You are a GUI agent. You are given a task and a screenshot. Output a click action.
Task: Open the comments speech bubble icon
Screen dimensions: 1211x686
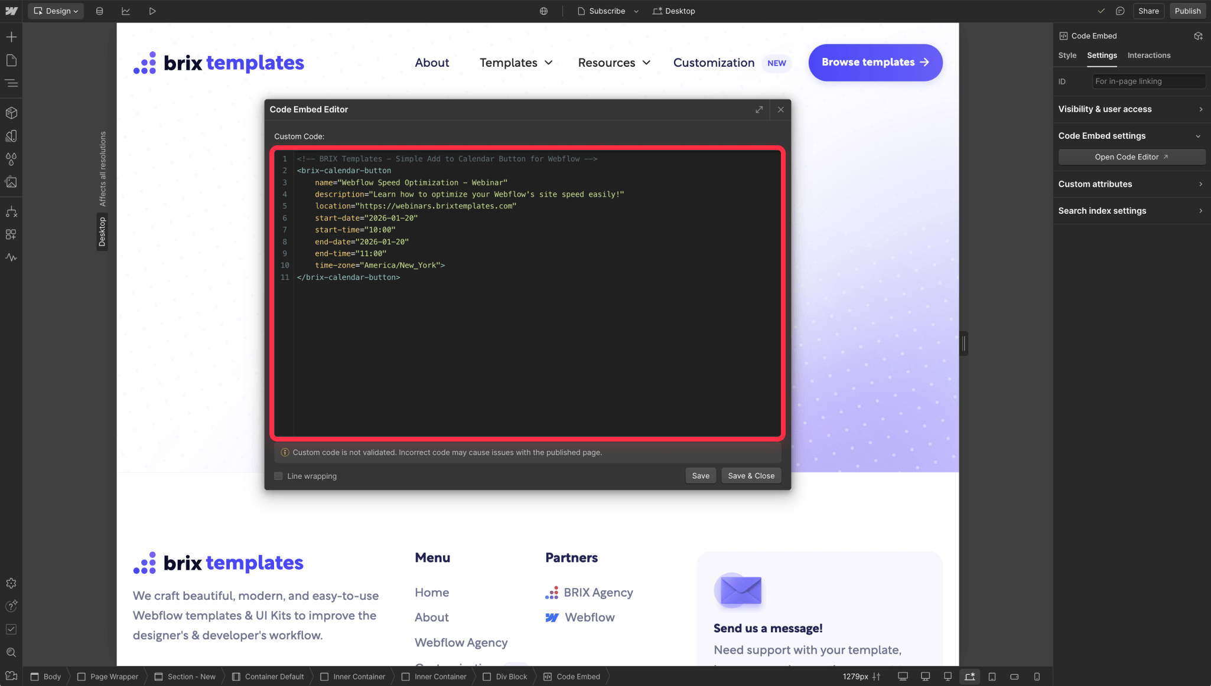[x=1120, y=11]
